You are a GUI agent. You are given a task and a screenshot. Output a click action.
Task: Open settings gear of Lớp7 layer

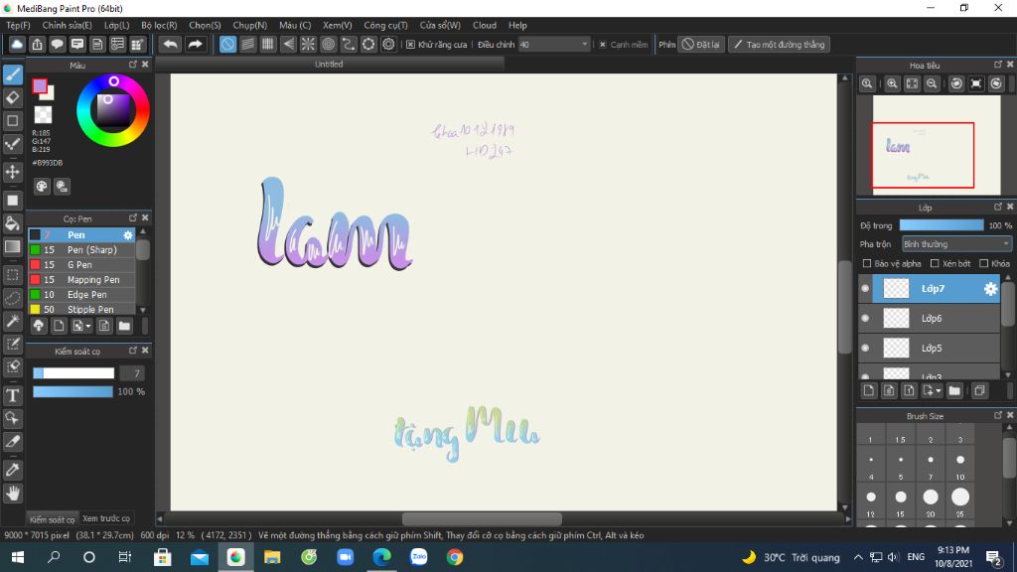[x=990, y=289]
